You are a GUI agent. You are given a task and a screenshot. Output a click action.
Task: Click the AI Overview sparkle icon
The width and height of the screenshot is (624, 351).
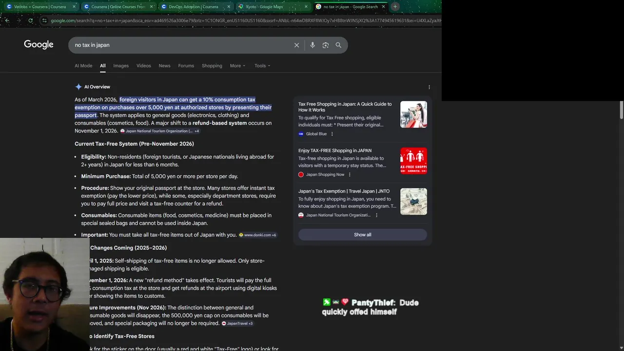point(78,87)
